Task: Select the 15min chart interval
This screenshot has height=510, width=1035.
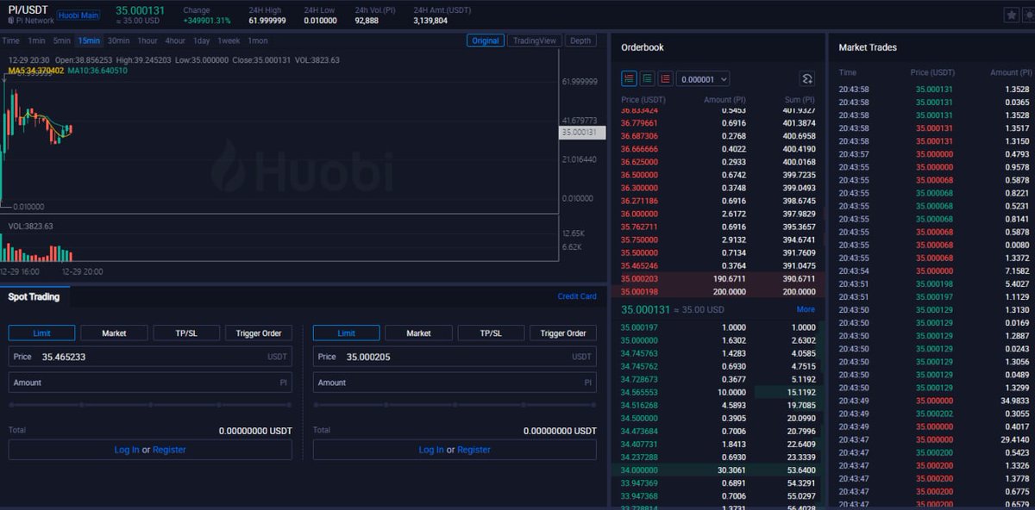Action: [89, 40]
